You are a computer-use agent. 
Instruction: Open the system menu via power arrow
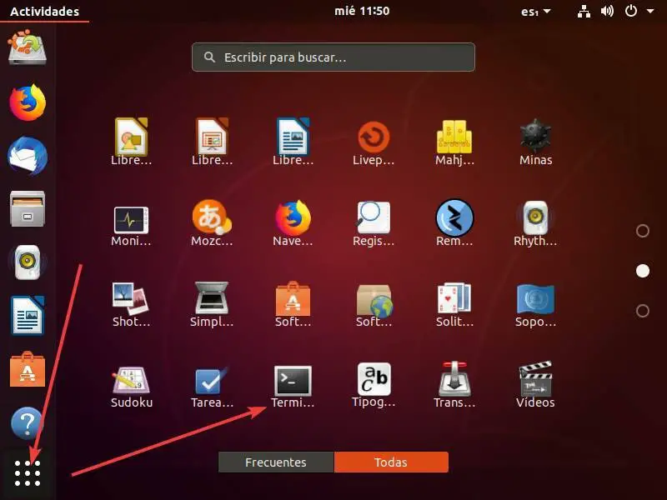click(650, 11)
